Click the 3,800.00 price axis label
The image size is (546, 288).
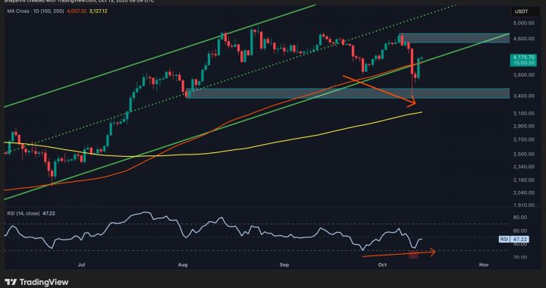(x=525, y=74)
